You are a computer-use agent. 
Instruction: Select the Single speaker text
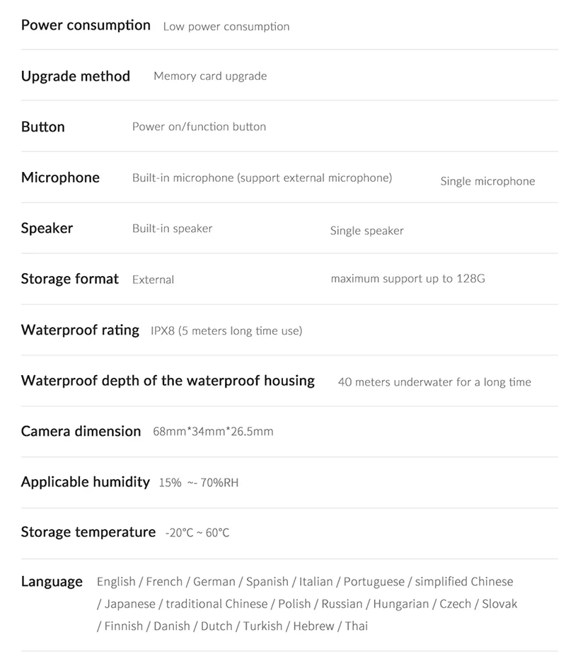click(x=366, y=231)
